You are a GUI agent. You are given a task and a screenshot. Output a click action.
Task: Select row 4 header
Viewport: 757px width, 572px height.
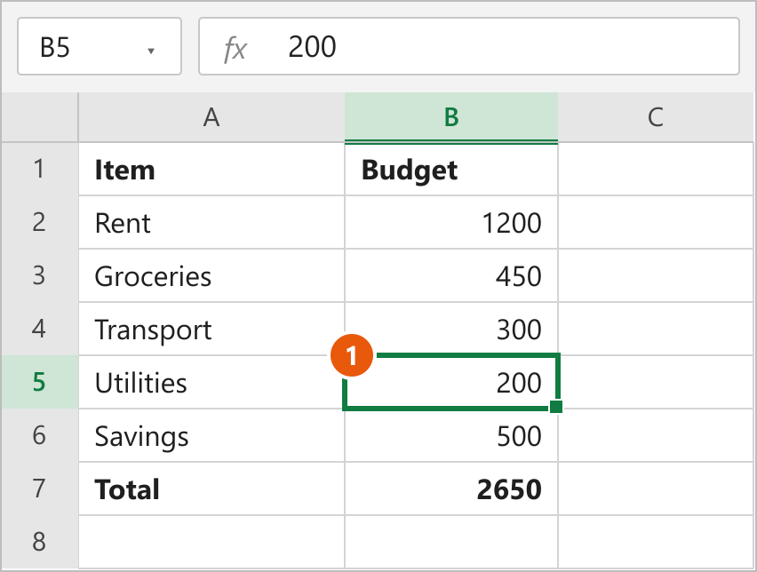point(40,329)
